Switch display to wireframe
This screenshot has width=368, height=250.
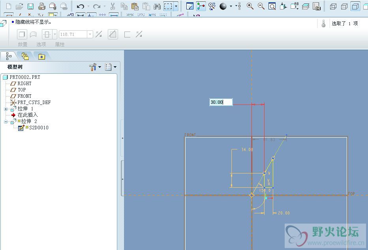(333, 6)
